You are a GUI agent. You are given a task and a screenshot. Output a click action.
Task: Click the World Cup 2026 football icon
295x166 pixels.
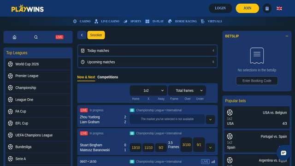10,64
